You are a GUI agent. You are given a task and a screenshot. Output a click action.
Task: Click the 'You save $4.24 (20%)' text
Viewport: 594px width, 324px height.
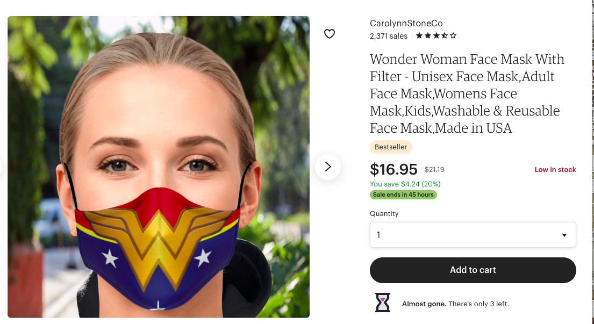pos(405,184)
